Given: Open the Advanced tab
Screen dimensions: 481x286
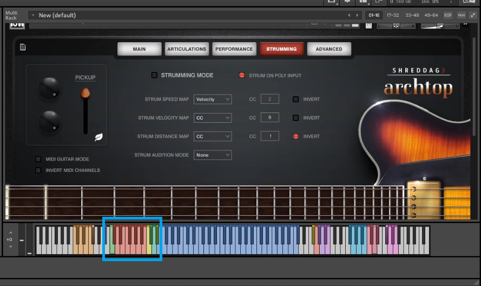Looking at the screenshot, I should pyautogui.click(x=329, y=49).
